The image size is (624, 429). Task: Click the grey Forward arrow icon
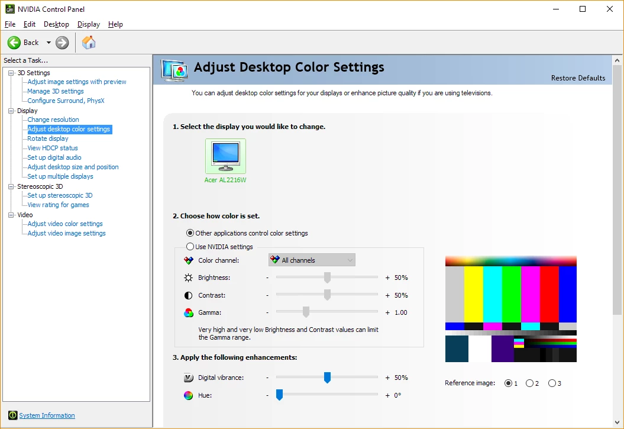[62, 43]
